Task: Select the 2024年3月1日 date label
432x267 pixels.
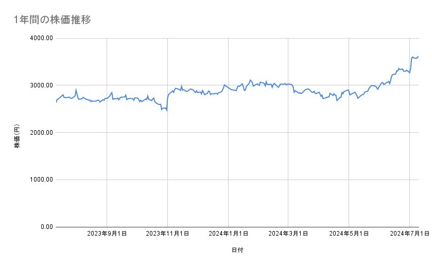Action: (288, 234)
